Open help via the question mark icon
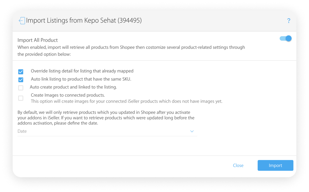 [289, 21]
